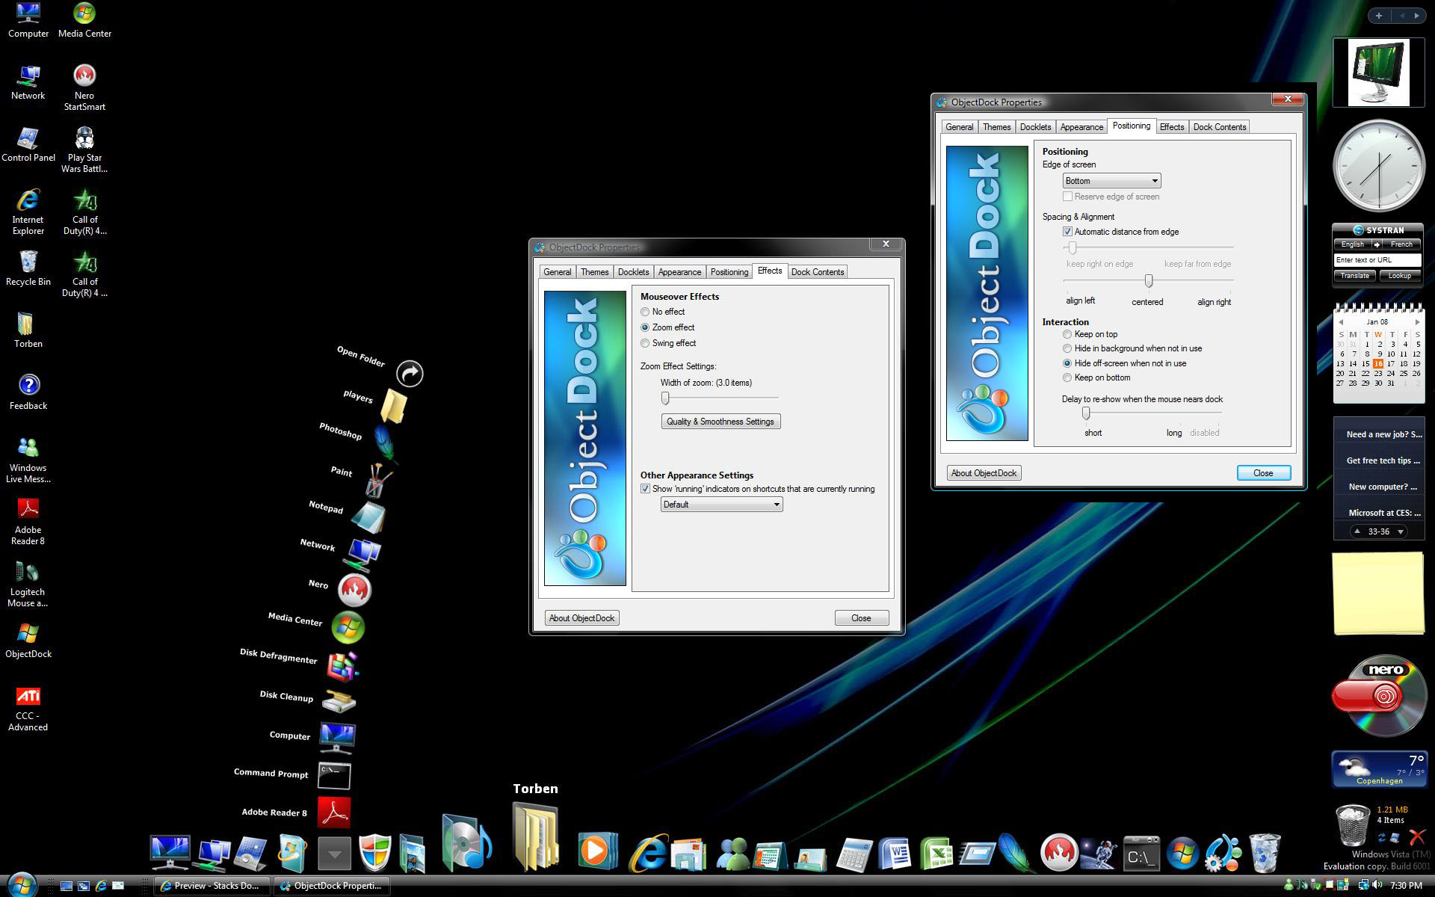Toggle Show 'running' indicators checkbox
1435x897 pixels.
(x=645, y=489)
